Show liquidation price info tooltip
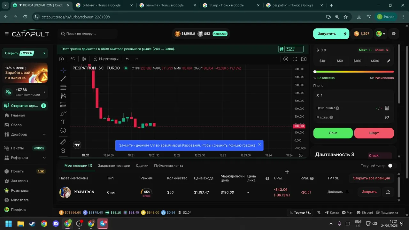The height and width of the screenshot is (230, 409). [337, 108]
